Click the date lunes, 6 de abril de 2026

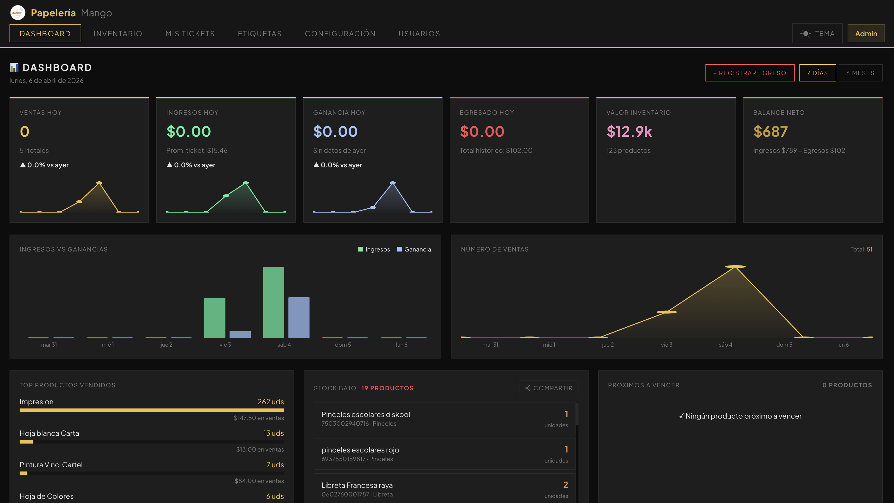tap(46, 81)
